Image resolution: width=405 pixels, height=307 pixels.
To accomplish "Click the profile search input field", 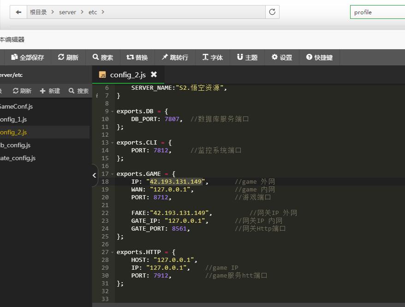I will [377, 12].
